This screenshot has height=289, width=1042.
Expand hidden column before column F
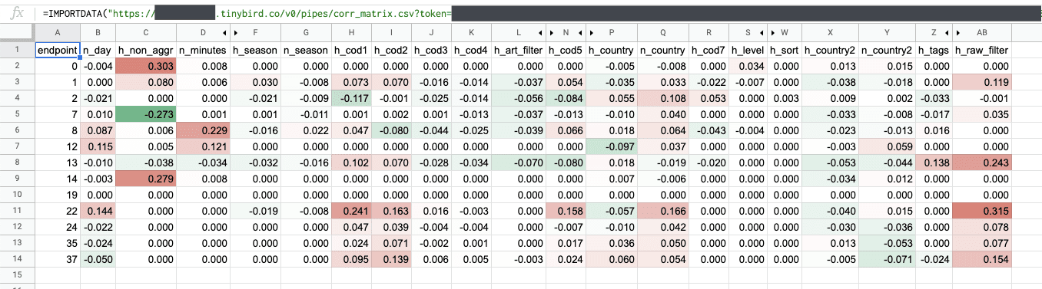tap(235, 33)
